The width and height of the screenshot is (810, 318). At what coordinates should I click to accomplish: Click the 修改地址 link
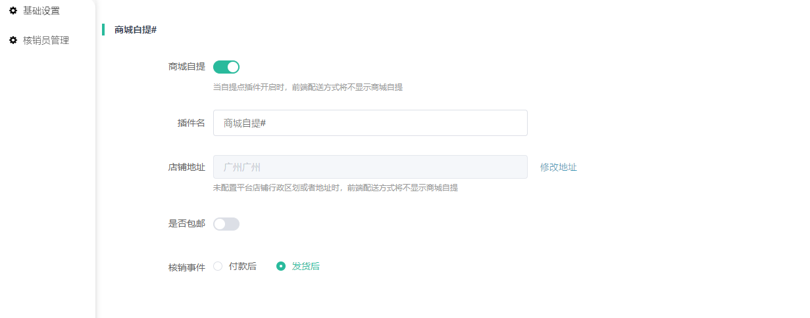(558, 167)
